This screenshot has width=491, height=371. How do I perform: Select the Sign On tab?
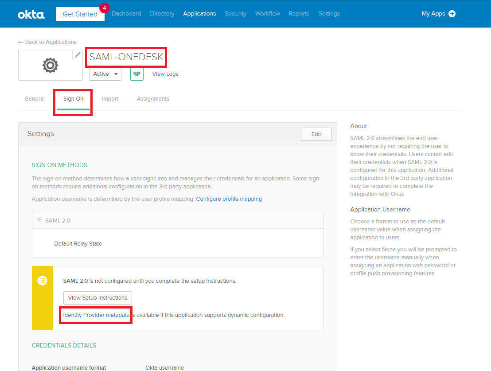73,99
